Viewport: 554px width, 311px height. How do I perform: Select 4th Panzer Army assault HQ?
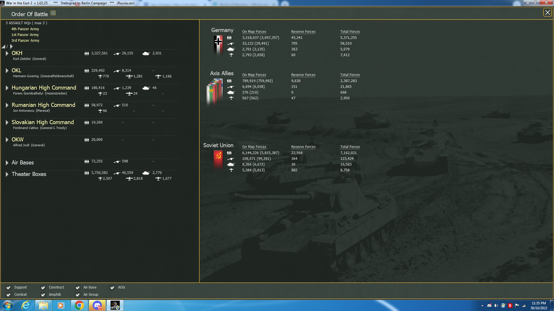tap(25, 29)
